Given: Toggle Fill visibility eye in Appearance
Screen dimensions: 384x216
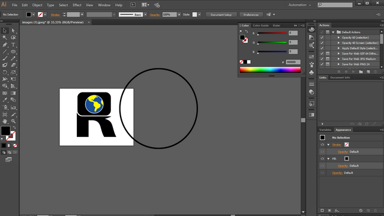Looking at the screenshot, I should point(322,158).
